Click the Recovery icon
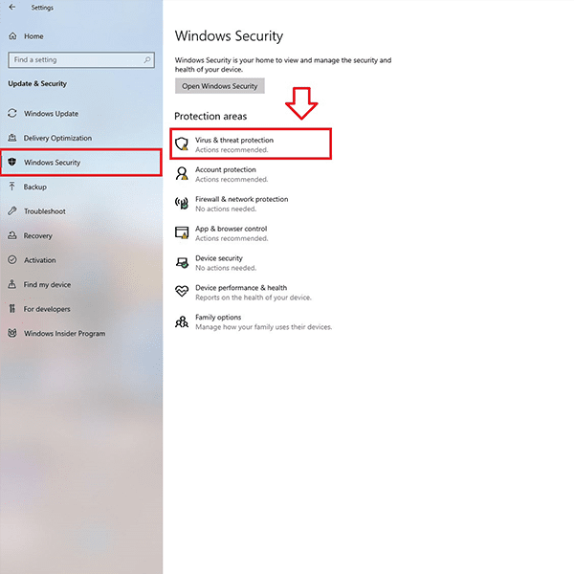574x574 pixels. (12, 235)
